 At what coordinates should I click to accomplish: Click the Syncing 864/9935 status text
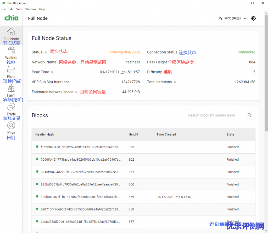pos(125,52)
